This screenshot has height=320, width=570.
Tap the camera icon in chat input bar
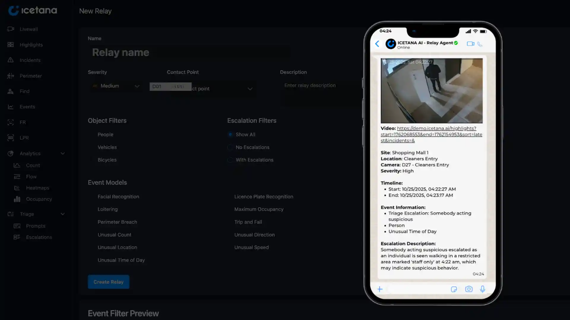click(469, 289)
